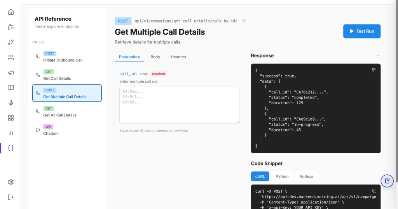Select the Node.js snippet tab
The width and height of the screenshot is (398, 209).
coord(306,176)
